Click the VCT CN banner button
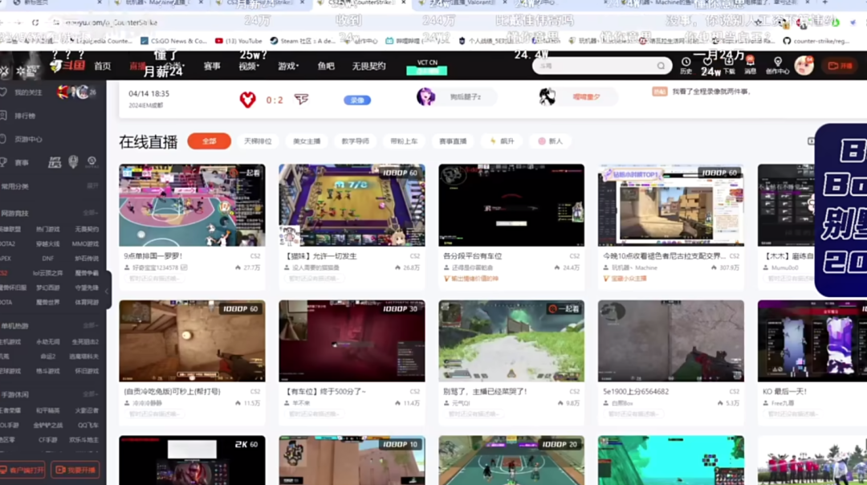The width and height of the screenshot is (867, 485). click(x=427, y=67)
